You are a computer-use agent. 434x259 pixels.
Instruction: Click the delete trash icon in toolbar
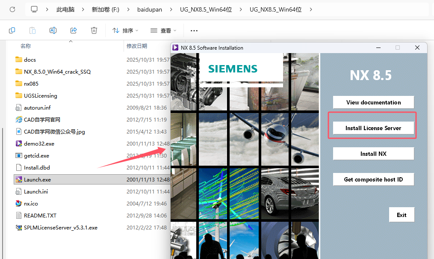pyautogui.click(x=94, y=30)
